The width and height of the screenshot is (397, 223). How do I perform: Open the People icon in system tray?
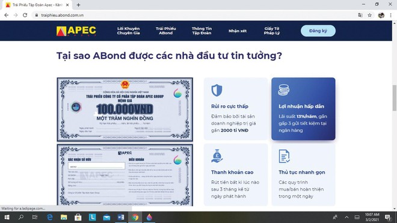(x=335, y=217)
